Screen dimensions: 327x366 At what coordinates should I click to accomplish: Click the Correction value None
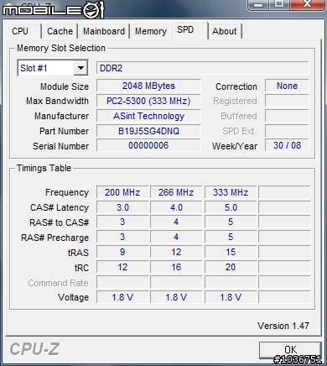click(287, 86)
